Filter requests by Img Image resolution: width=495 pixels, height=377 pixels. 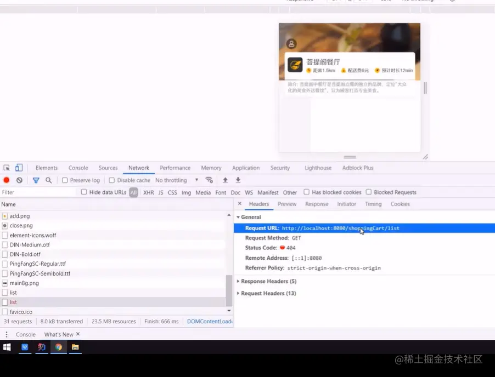click(186, 192)
